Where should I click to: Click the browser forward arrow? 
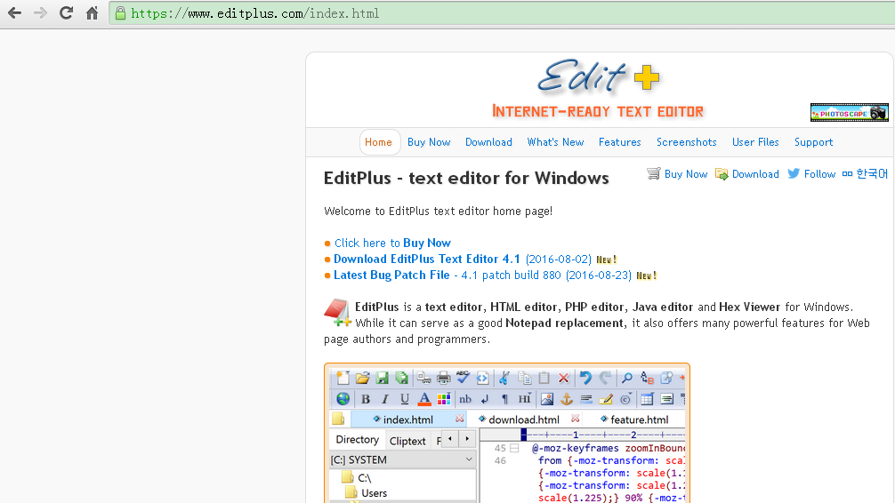[41, 12]
